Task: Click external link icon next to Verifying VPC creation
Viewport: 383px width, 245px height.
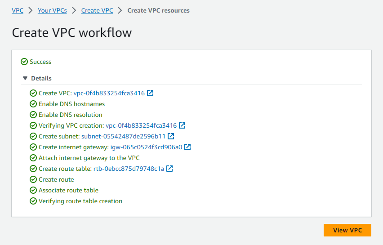Action: point(183,125)
